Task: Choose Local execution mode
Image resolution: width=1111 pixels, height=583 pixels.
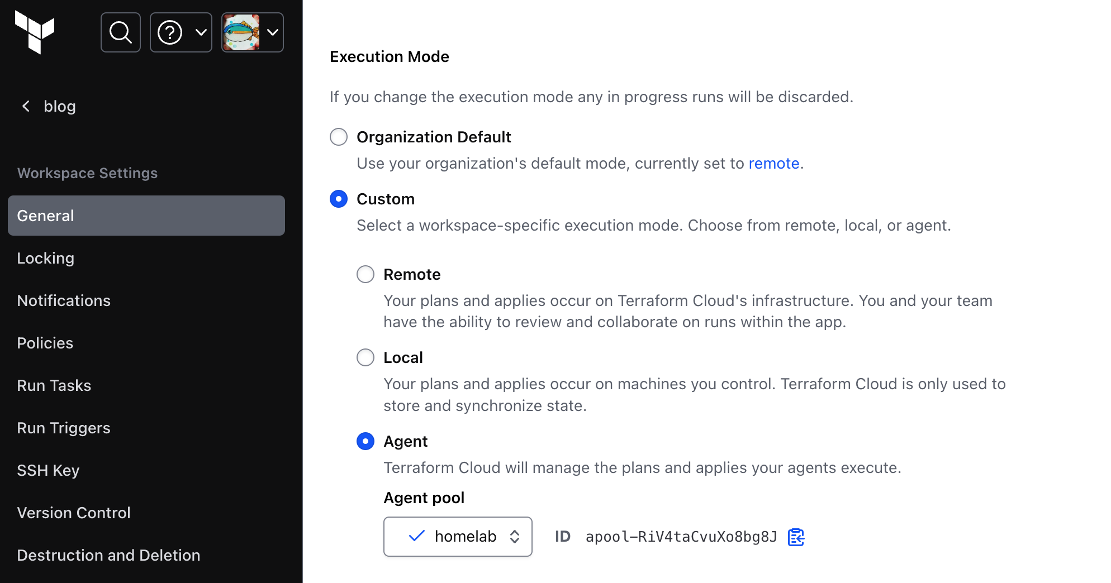Action: coord(365,357)
